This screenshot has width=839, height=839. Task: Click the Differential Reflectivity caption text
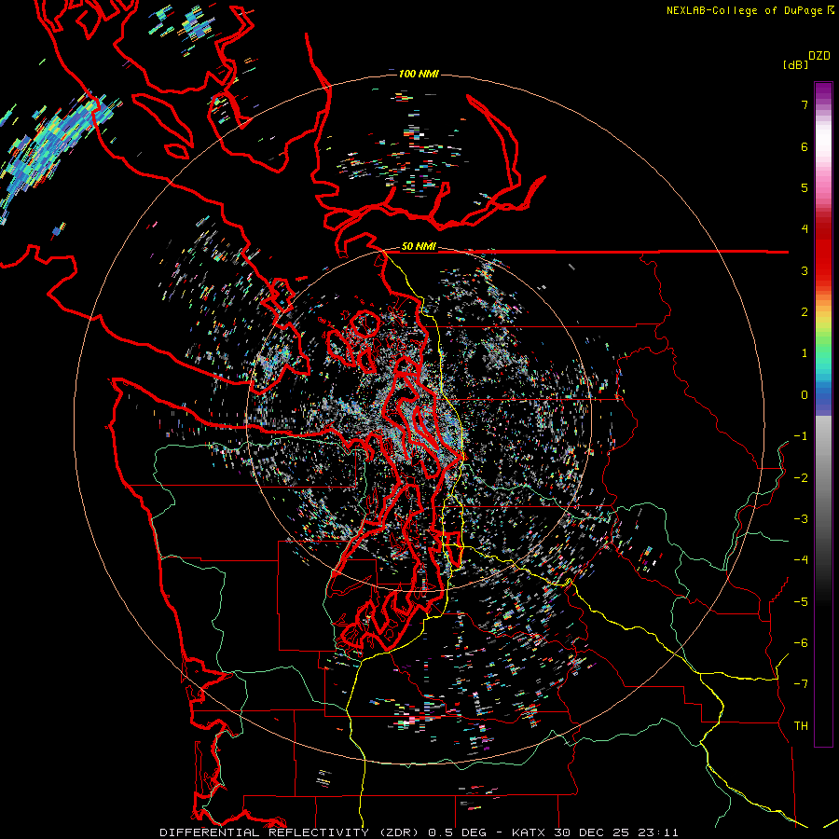(419, 832)
